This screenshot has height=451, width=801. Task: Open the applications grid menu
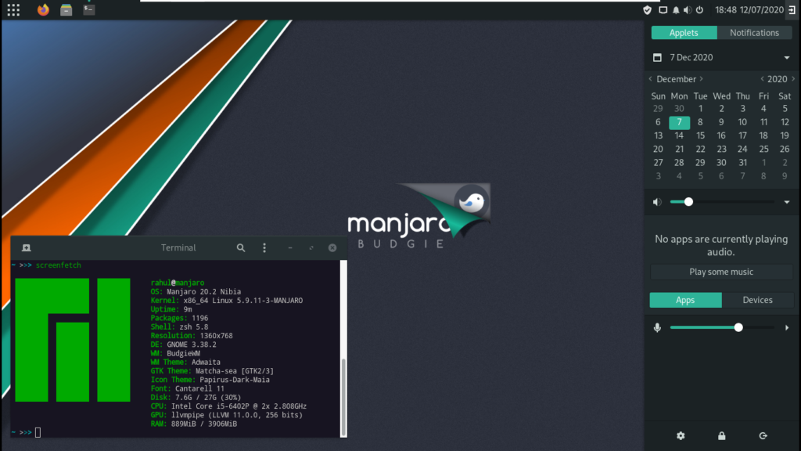tap(13, 9)
